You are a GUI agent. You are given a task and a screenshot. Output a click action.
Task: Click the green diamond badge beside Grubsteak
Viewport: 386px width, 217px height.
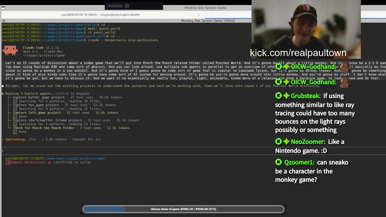(x=286, y=96)
